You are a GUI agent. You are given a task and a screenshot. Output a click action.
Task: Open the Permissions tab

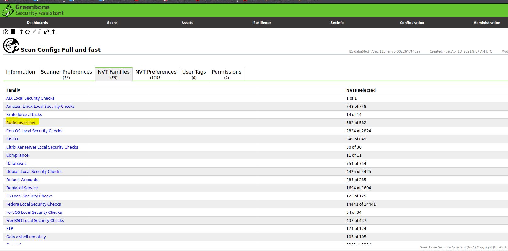(x=227, y=74)
